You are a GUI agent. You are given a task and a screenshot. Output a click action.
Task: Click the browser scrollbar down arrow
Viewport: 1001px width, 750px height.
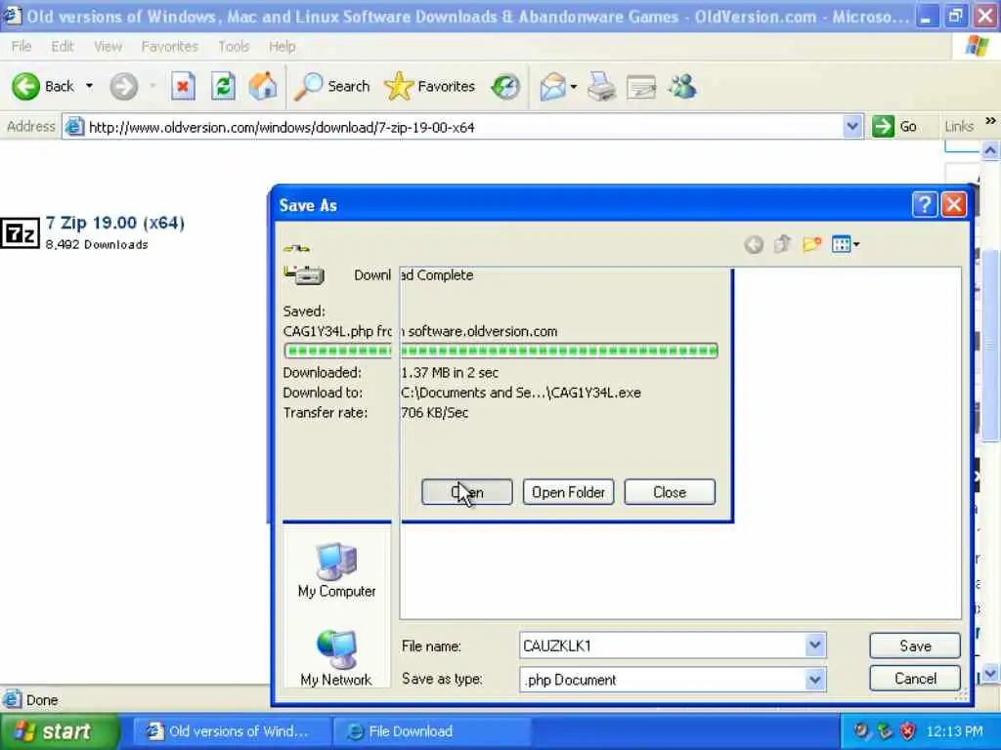point(990,673)
